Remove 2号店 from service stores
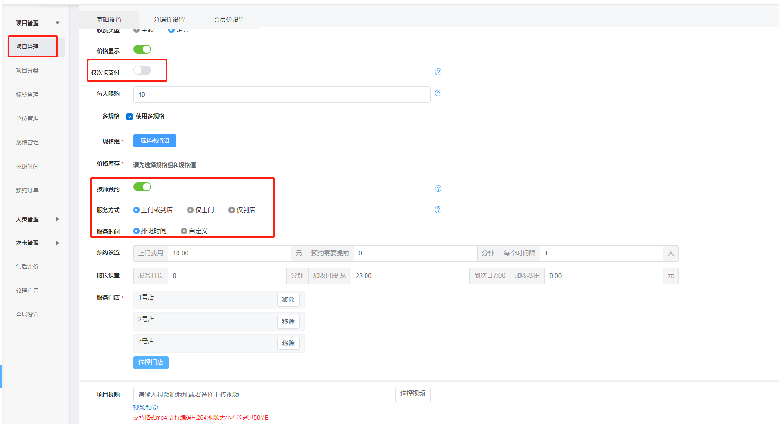Screen dimensions: 779x424 [288, 321]
